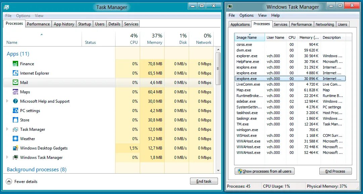The height and width of the screenshot is (194, 363).
Task: Open View menu in Windows Task Manager
Action: coord(262,15)
